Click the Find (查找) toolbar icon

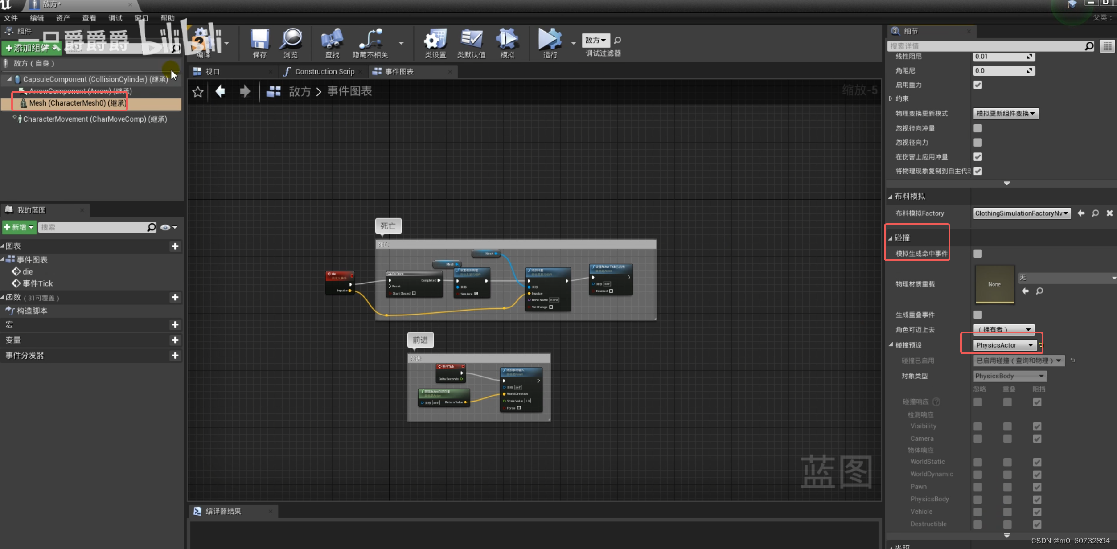point(332,43)
